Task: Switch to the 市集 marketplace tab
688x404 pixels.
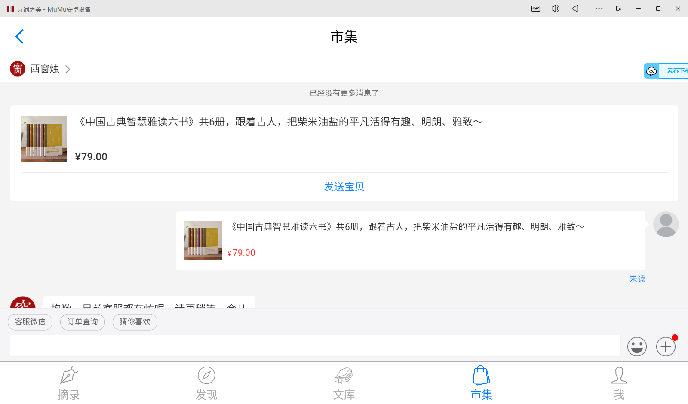Action: [x=481, y=383]
